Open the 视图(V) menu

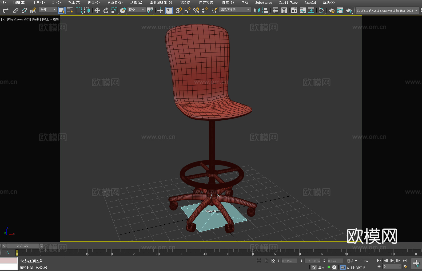74,2
